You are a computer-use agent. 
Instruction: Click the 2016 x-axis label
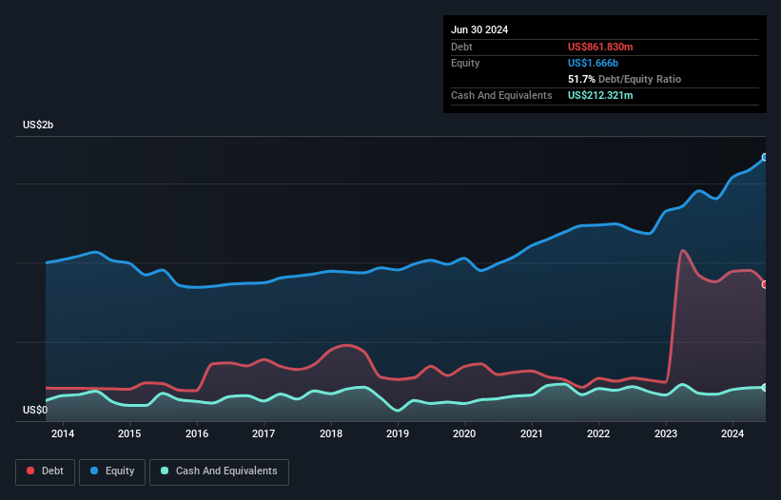point(197,433)
